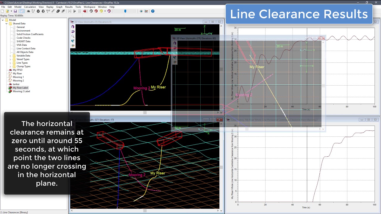The height and width of the screenshot is (214, 381).
Task: Add a new winch object
Action: [48, 11]
